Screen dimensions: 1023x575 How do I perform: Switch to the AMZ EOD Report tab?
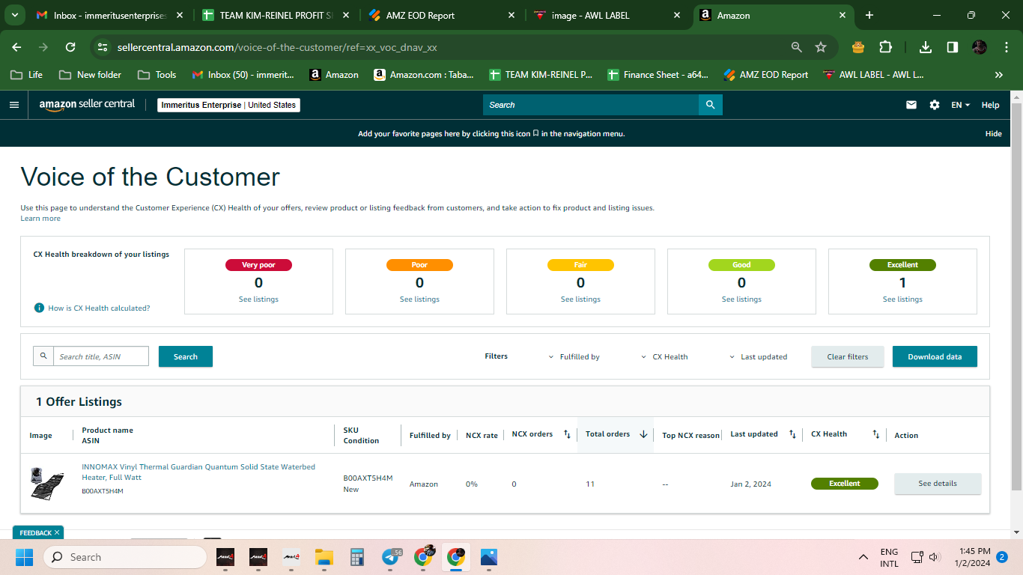pos(442,15)
